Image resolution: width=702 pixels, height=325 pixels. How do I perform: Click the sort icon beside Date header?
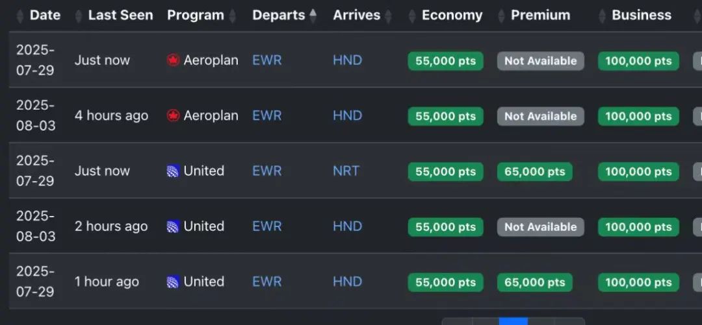click(19, 16)
